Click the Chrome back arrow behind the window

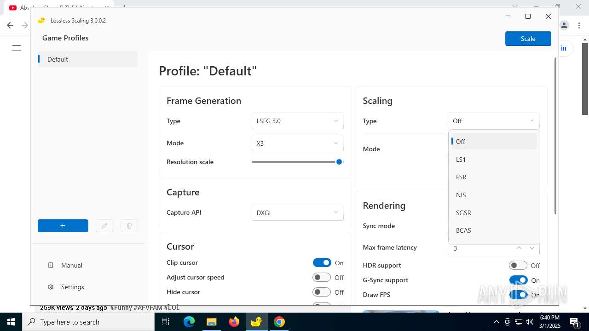point(10,25)
